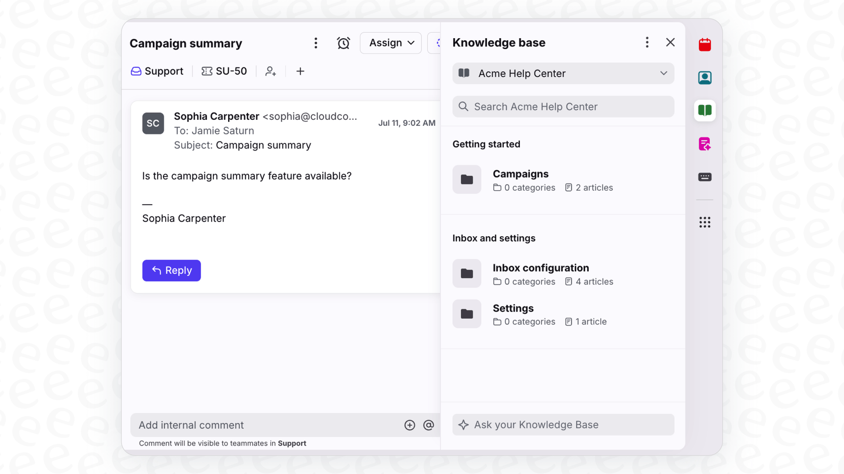
Task: Add a participant using the person-plus icon
Action: (x=271, y=71)
